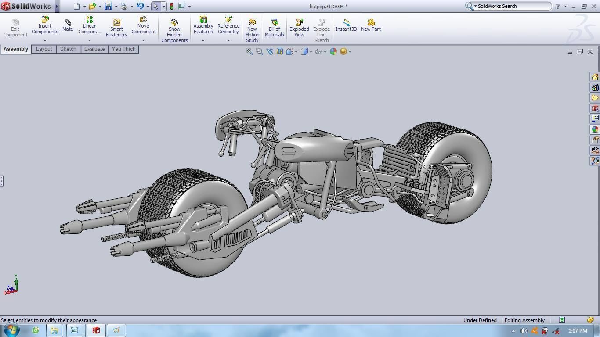
Task: Switch to the Sketch tab
Action: point(68,49)
